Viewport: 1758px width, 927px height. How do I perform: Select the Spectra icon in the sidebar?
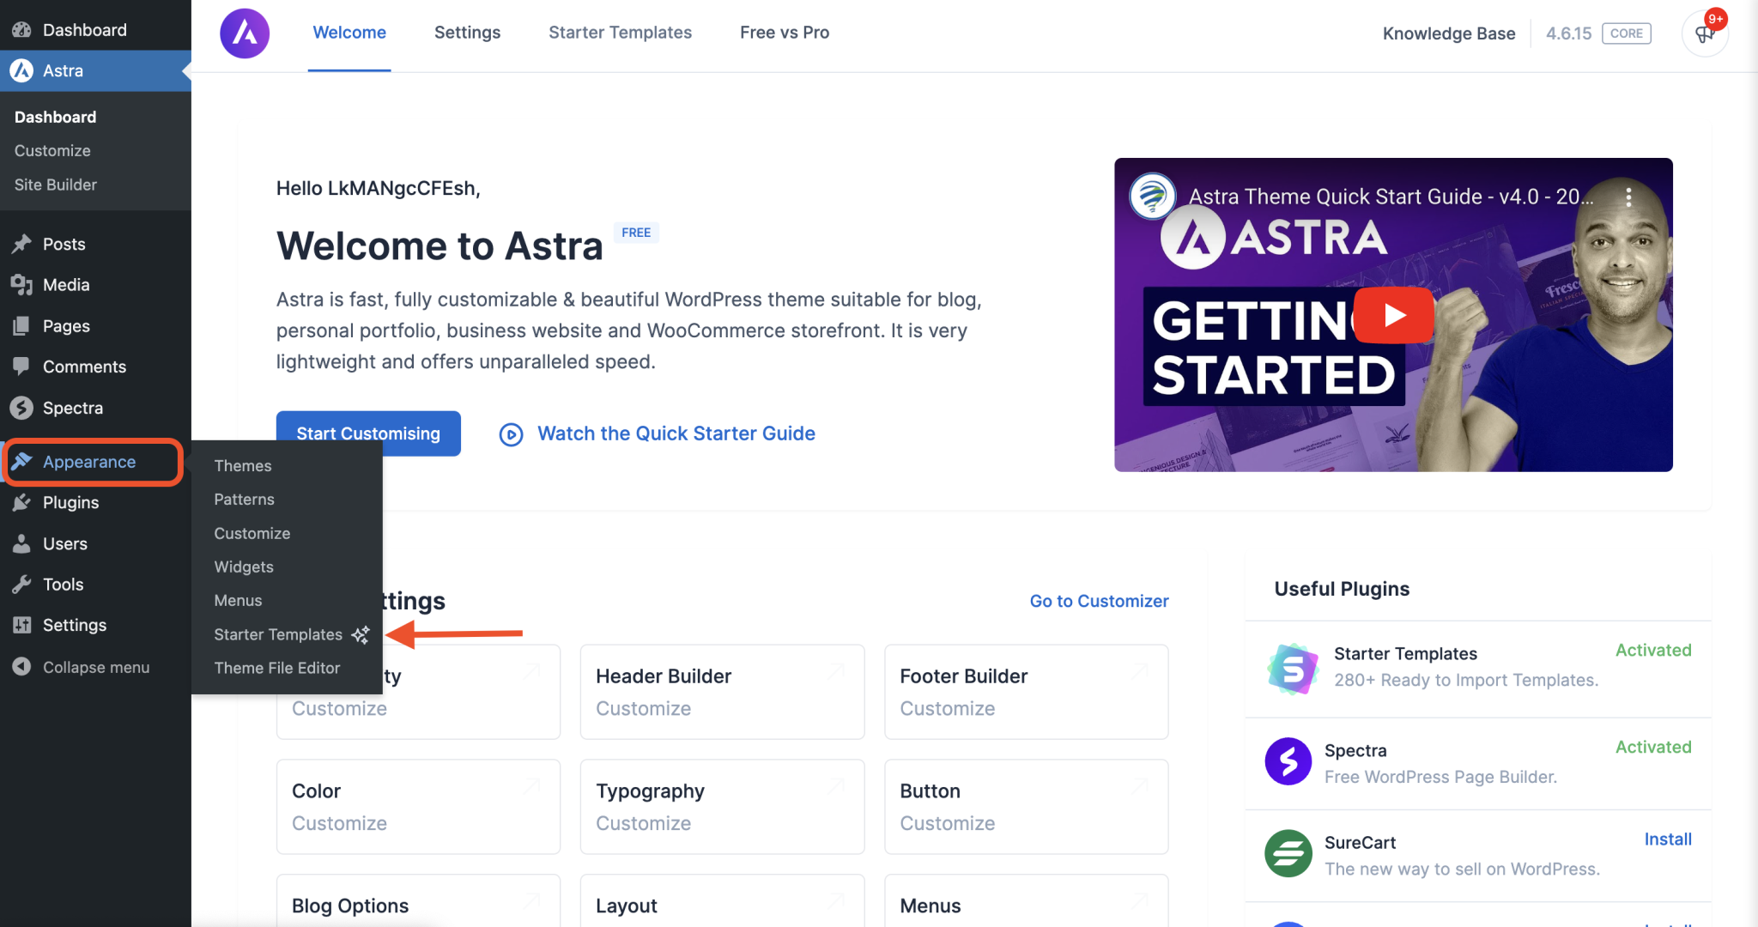coord(23,408)
